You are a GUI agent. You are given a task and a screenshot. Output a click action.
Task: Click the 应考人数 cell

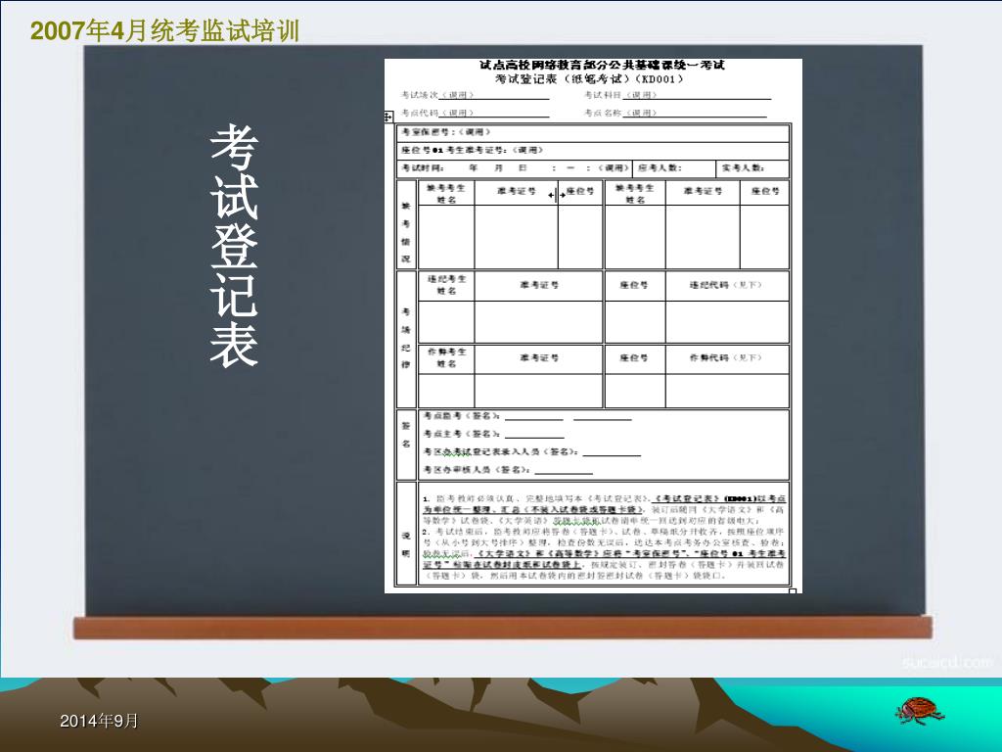pyautogui.click(x=674, y=168)
